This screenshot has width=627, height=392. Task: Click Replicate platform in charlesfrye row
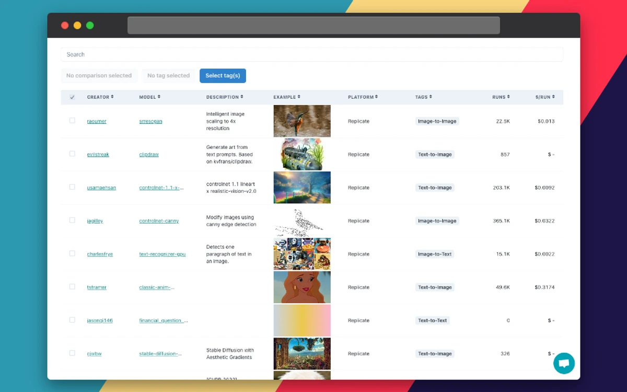point(358,254)
